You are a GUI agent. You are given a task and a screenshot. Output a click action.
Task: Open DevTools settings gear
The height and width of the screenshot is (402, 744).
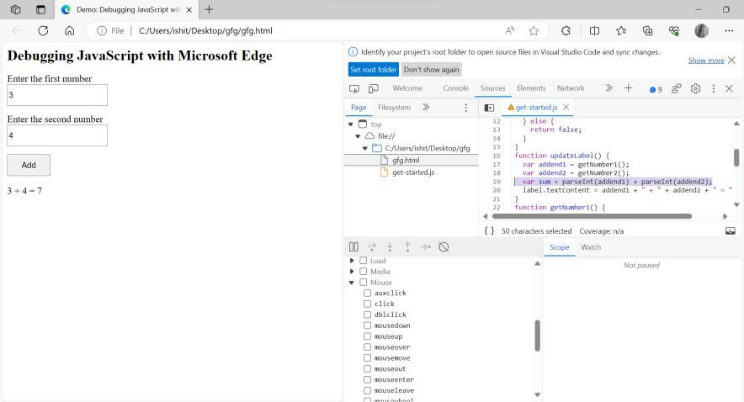tap(695, 88)
